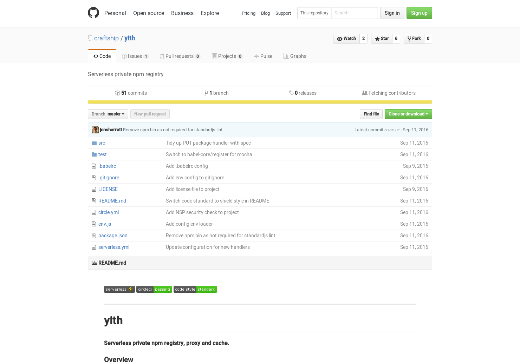Click the env.js file icon

coord(94,224)
